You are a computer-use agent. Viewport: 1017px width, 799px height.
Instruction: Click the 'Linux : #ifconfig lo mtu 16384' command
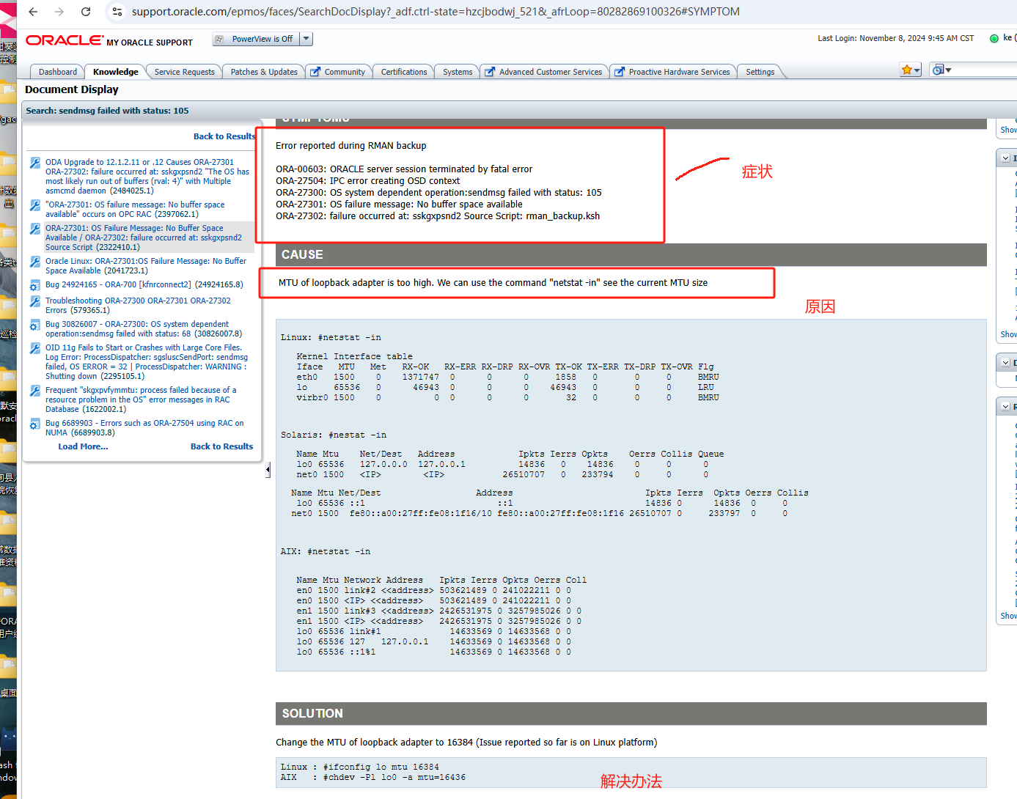[360, 767]
